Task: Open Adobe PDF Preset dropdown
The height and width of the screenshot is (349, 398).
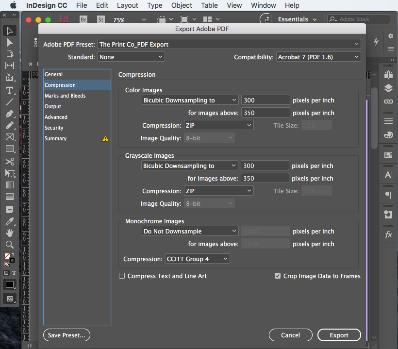Action: [x=229, y=45]
